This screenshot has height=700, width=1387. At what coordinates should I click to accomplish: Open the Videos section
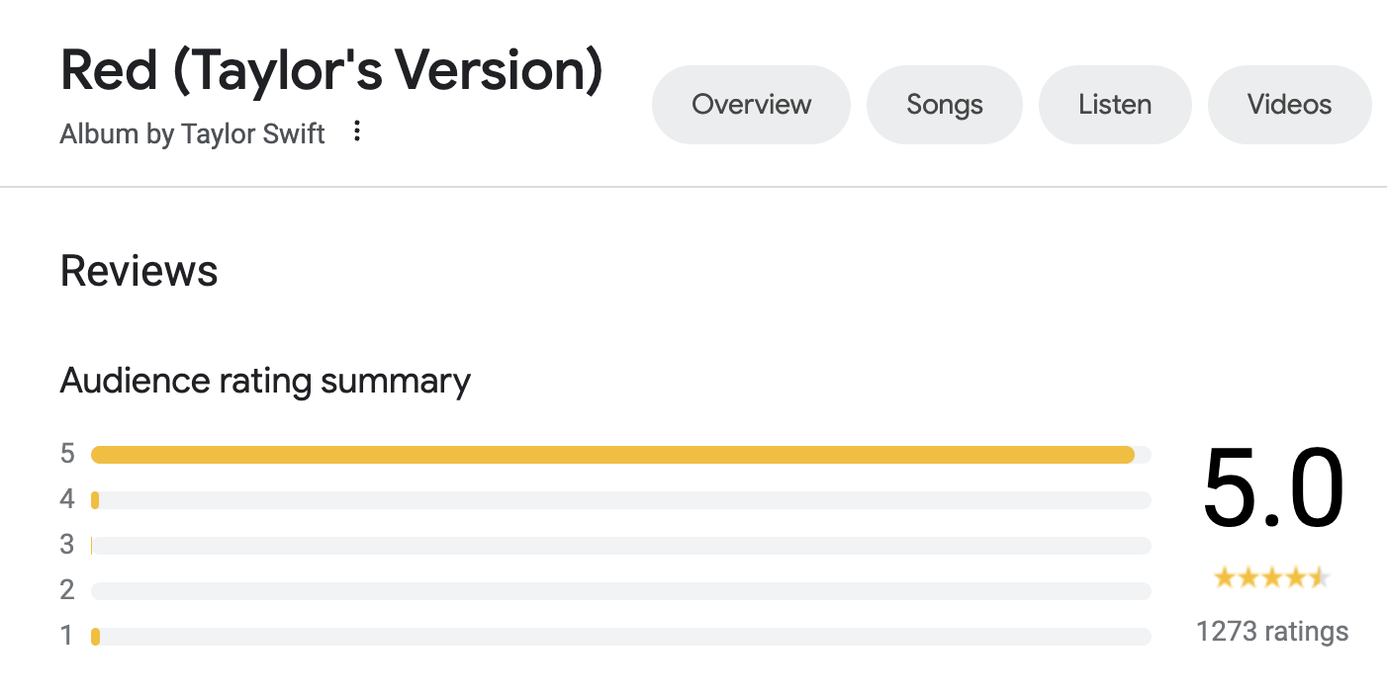(1289, 104)
